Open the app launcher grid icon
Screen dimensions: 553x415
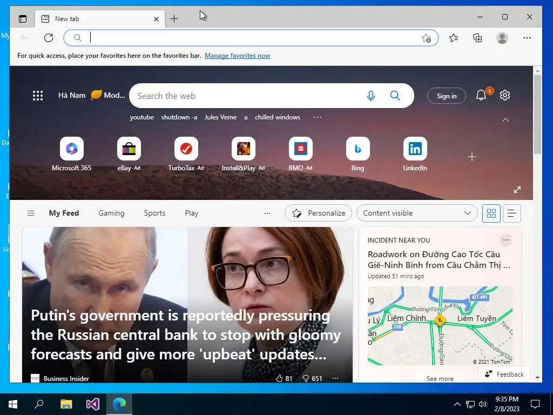coord(38,96)
